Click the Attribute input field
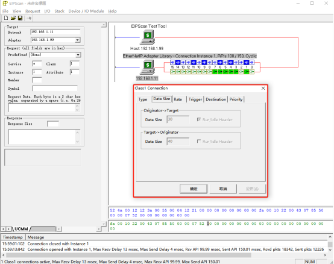Screen dimensions: 334x264 pyautogui.click(x=75, y=72)
